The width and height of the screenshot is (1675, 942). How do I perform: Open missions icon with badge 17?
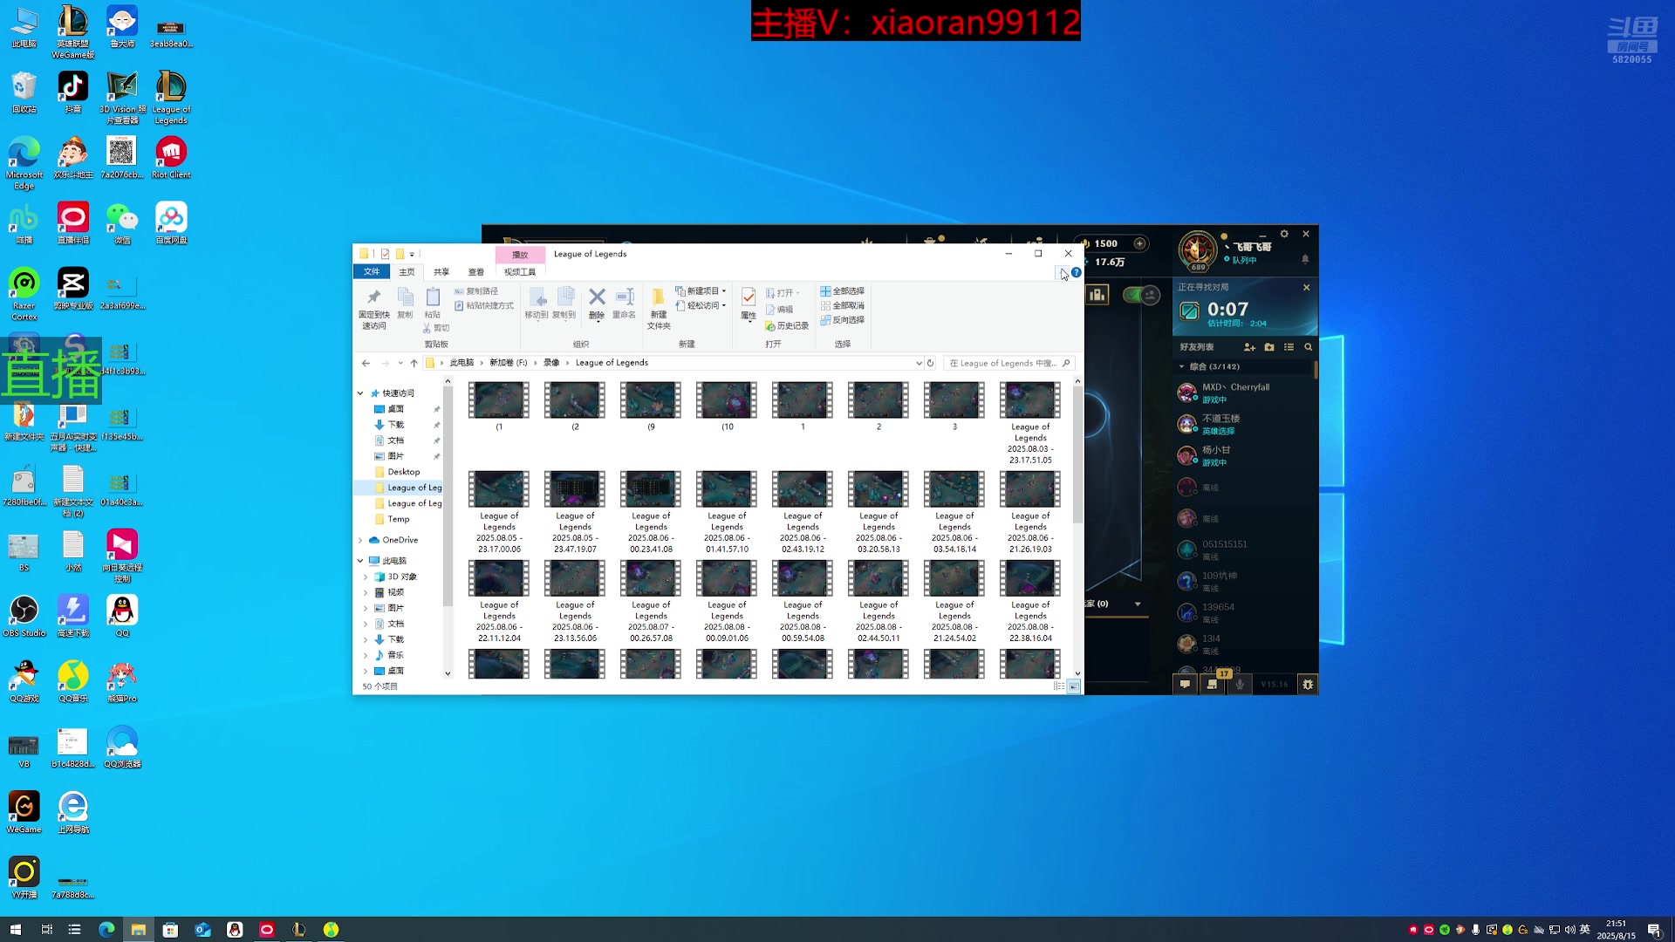[1213, 685]
